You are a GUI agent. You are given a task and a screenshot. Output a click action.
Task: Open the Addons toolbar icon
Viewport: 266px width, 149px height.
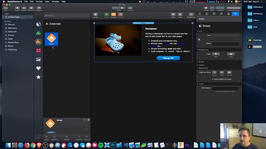coord(206,8)
